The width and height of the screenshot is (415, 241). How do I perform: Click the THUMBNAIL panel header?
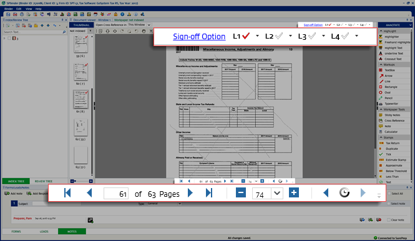81,25
